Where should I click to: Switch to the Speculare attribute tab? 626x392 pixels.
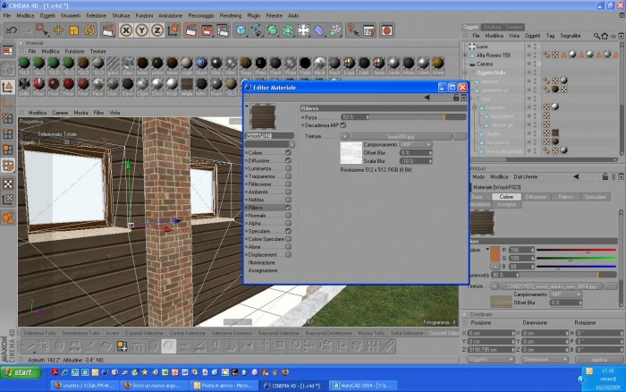click(595, 197)
